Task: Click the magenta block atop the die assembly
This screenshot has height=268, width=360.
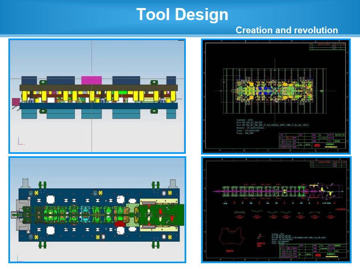Action: [x=92, y=80]
